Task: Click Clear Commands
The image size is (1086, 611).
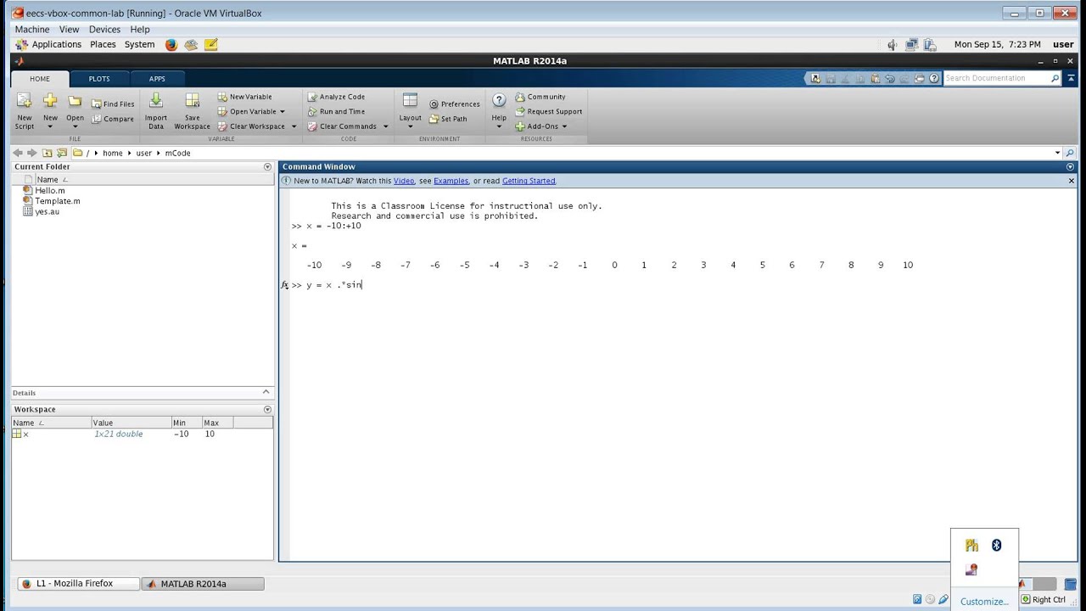Action: tap(342, 126)
